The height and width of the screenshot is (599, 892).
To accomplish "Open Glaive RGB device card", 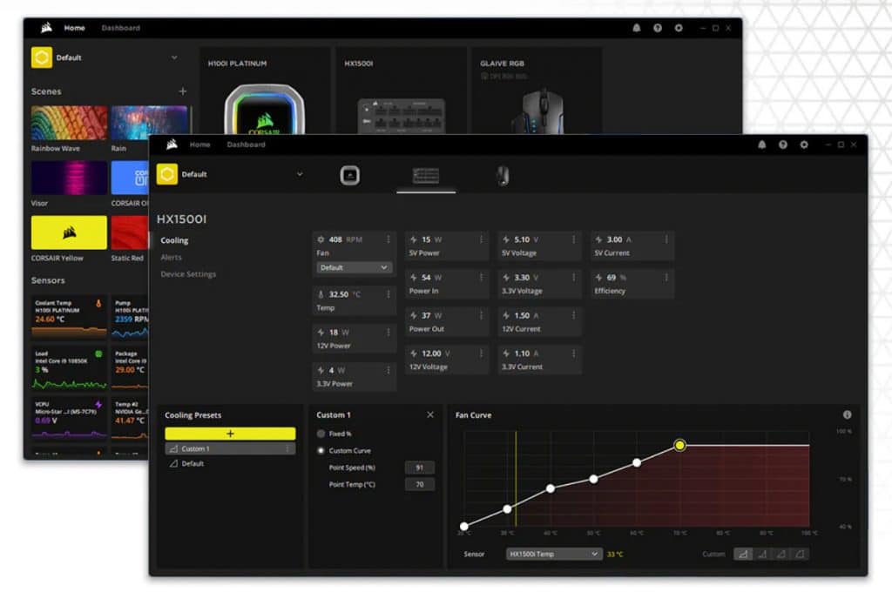I will (x=537, y=91).
